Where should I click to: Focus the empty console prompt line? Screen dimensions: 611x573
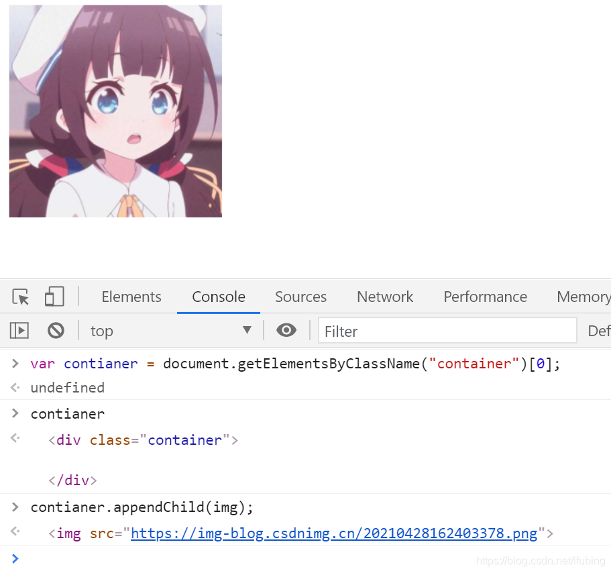click(306, 559)
